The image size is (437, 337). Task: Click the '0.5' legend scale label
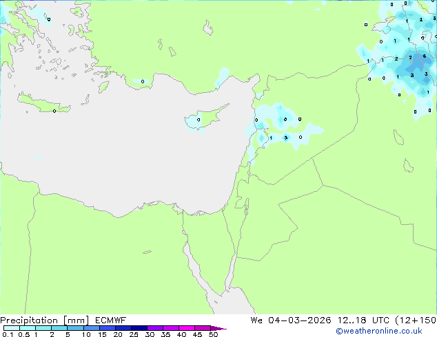coord(23,334)
